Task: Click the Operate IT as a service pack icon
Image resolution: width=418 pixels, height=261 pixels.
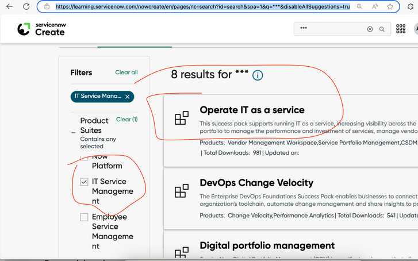Action: tap(182, 118)
